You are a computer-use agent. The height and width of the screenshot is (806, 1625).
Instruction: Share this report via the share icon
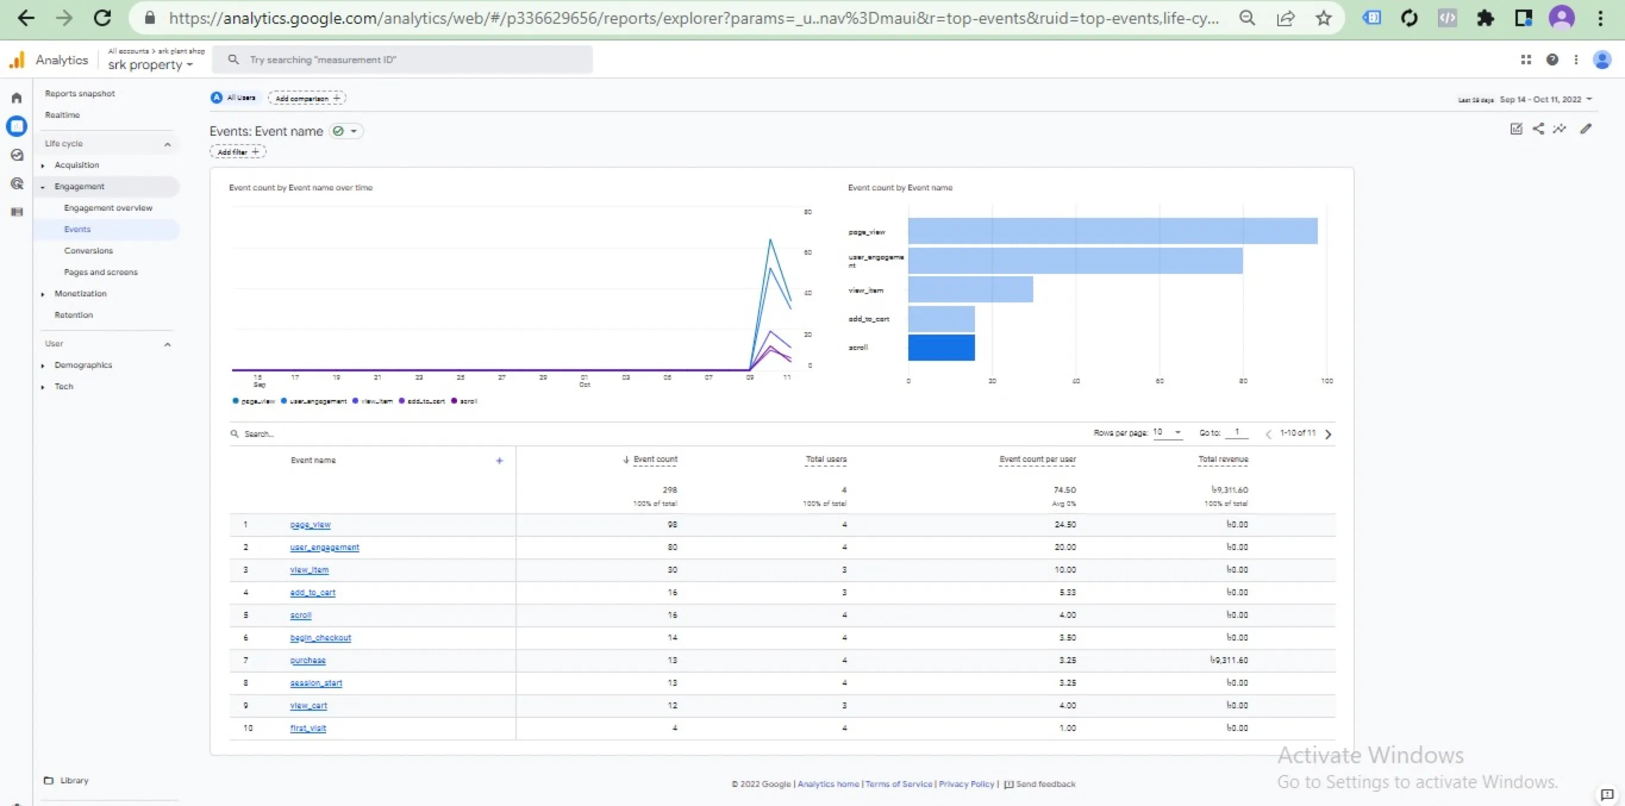pos(1539,129)
